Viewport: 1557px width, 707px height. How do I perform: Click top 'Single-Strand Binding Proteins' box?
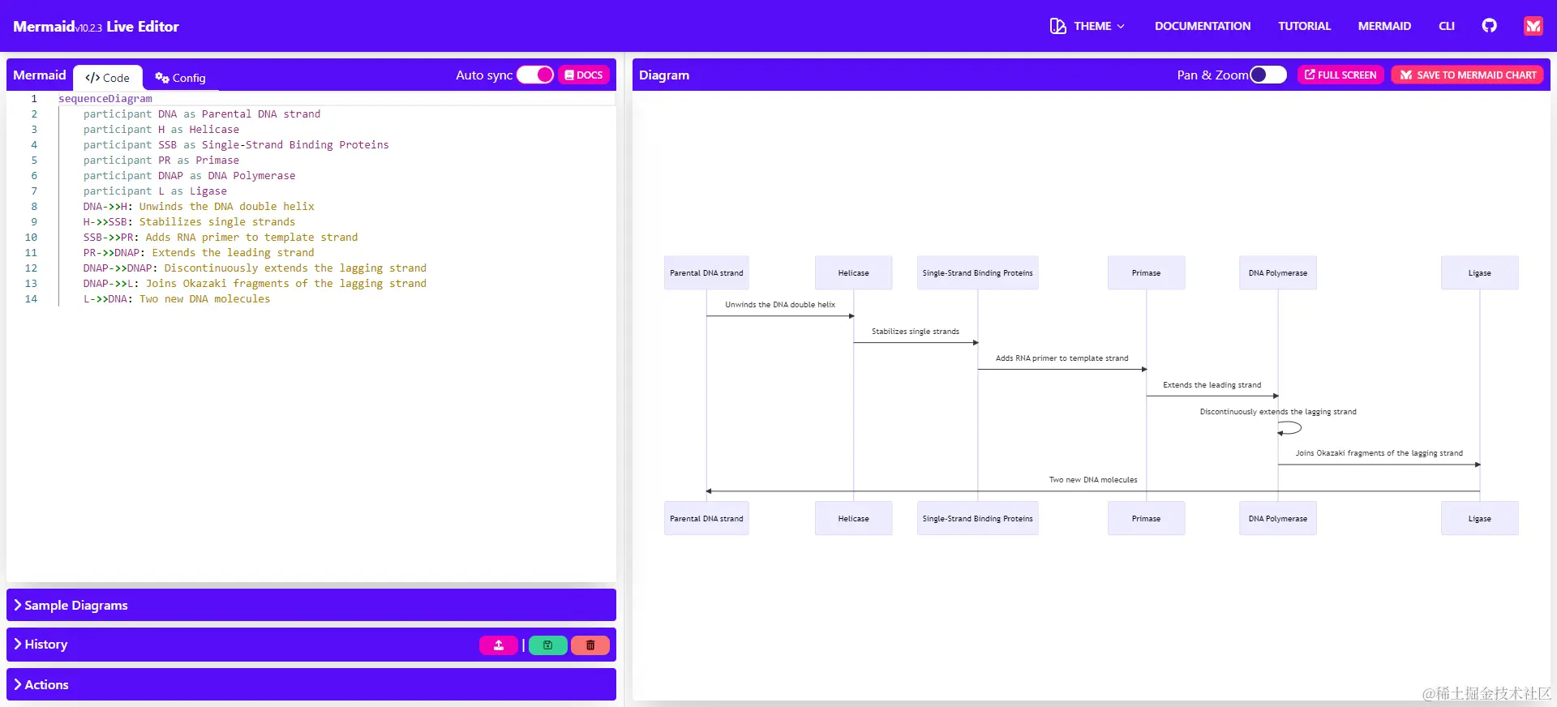(977, 273)
